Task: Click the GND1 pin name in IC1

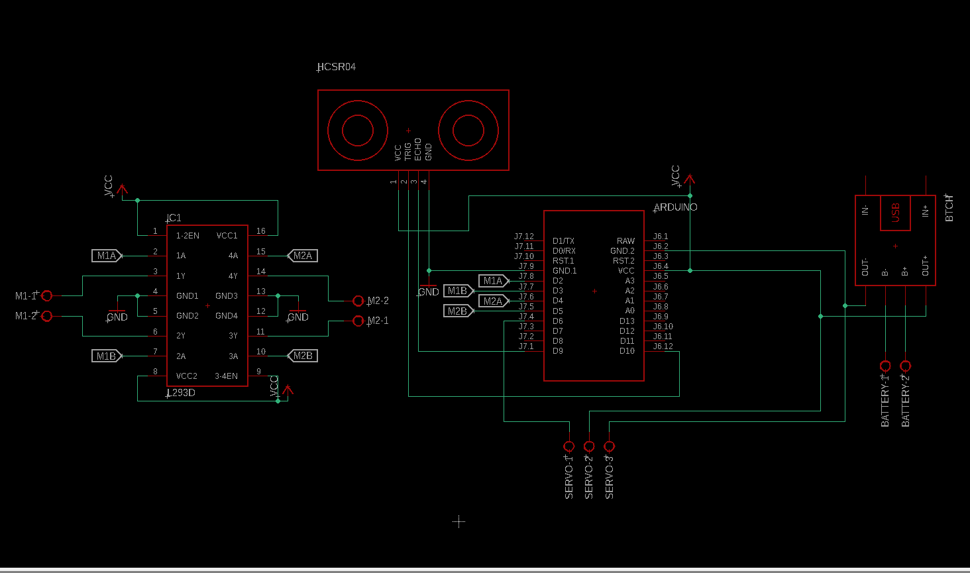Action: (188, 296)
